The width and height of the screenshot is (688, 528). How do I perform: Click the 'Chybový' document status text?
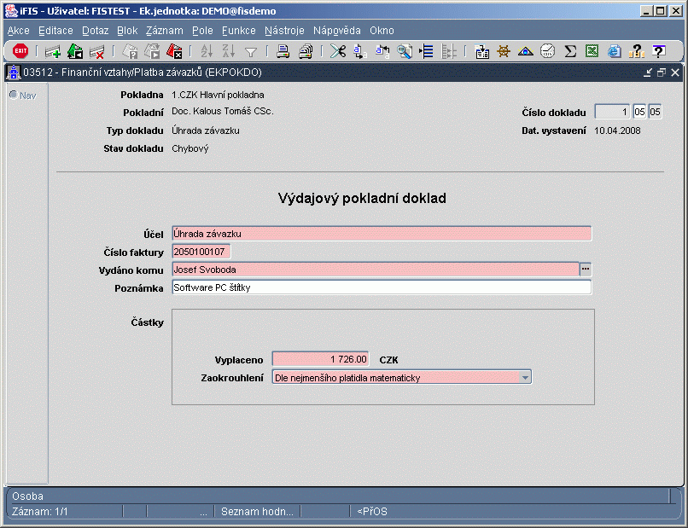(190, 148)
